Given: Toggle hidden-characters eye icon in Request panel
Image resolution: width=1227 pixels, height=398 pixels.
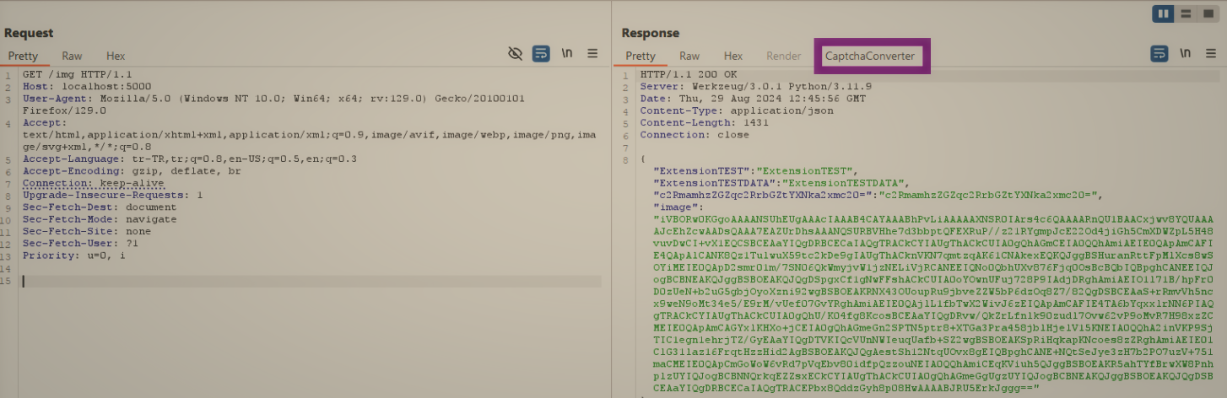Looking at the screenshot, I should (516, 53).
